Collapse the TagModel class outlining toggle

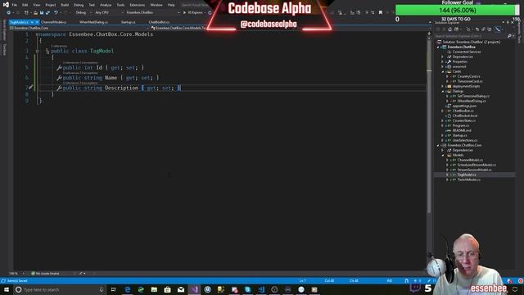click(x=38, y=51)
